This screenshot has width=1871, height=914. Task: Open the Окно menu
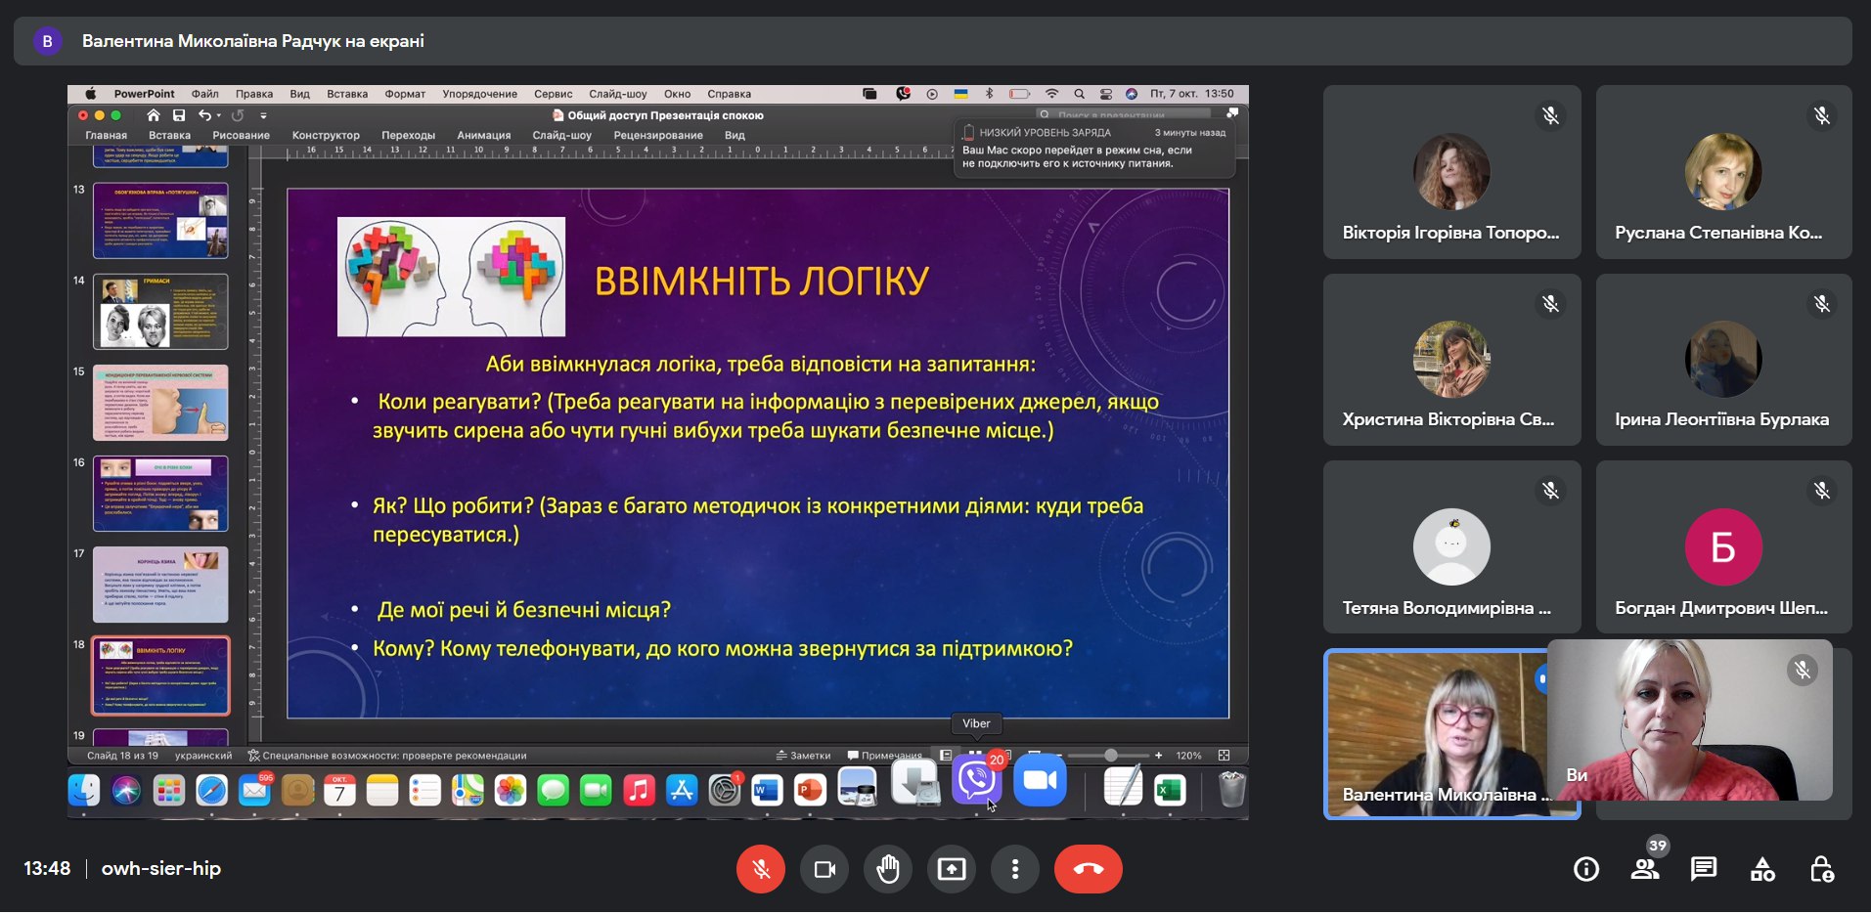point(677,94)
